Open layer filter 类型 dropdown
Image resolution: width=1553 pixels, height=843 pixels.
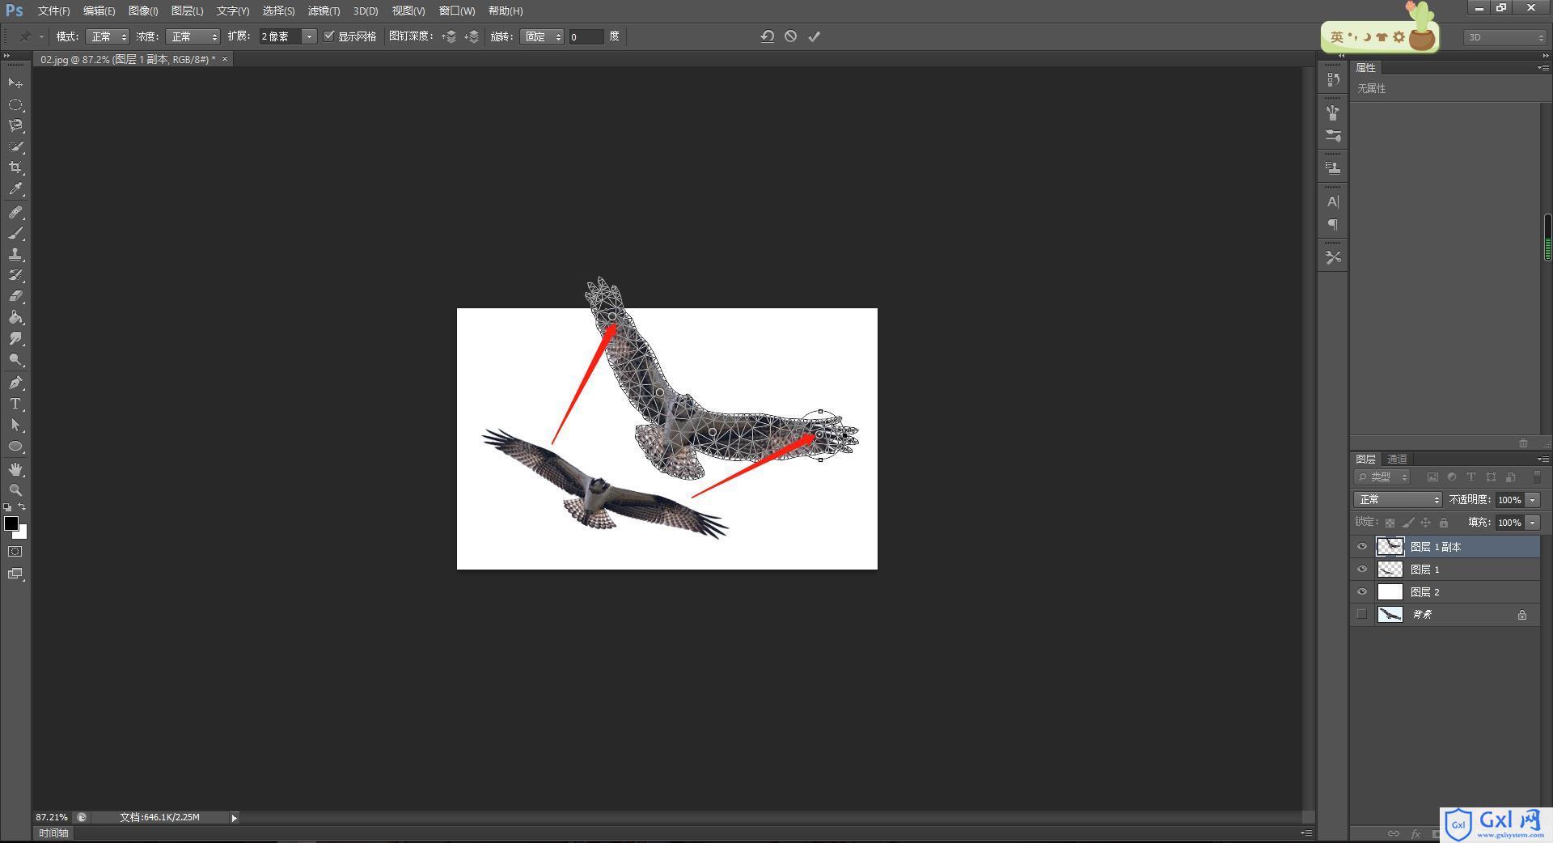tap(1382, 477)
